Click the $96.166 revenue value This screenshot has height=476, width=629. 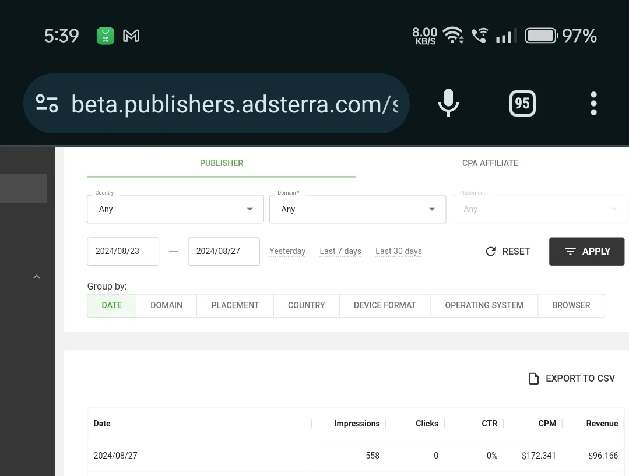pyautogui.click(x=603, y=456)
